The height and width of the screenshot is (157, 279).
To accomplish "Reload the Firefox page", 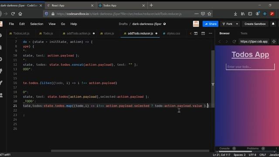I will coord(13,14).
